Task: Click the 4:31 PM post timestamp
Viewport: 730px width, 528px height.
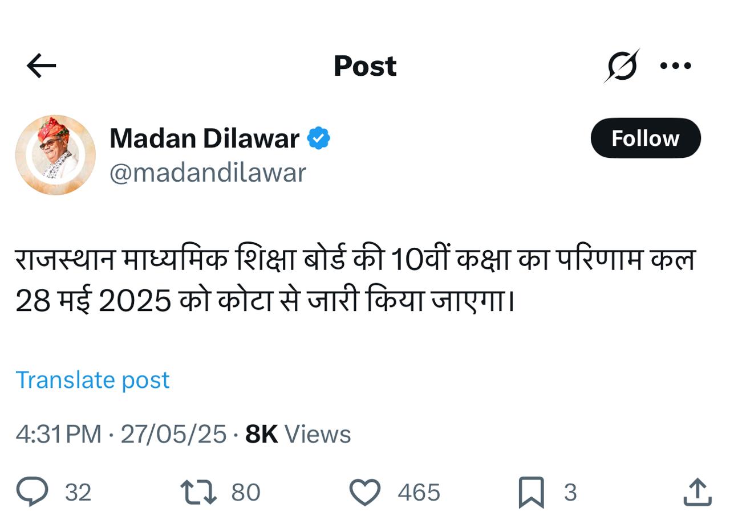Action: click(x=58, y=435)
